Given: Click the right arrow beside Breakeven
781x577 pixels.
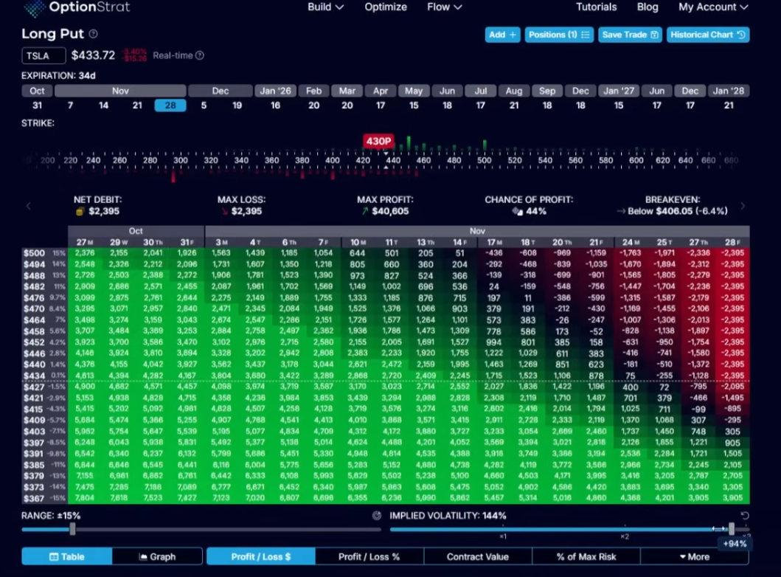Looking at the screenshot, I should coord(743,206).
